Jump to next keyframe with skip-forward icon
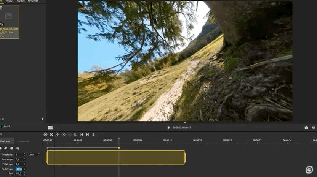This screenshot has width=317, height=177. pyautogui.click(x=87, y=134)
